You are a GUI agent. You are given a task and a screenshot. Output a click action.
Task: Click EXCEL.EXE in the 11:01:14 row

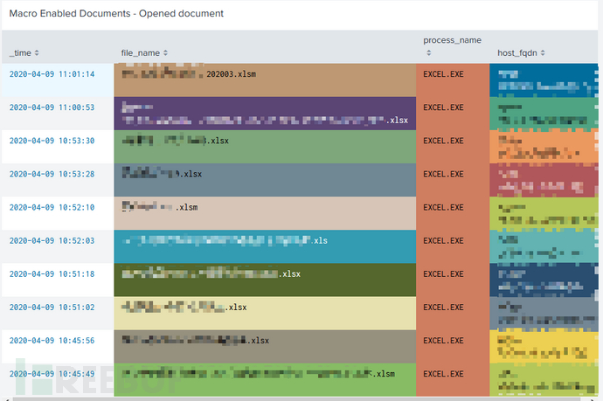pyautogui.click(x=443, y=74)
